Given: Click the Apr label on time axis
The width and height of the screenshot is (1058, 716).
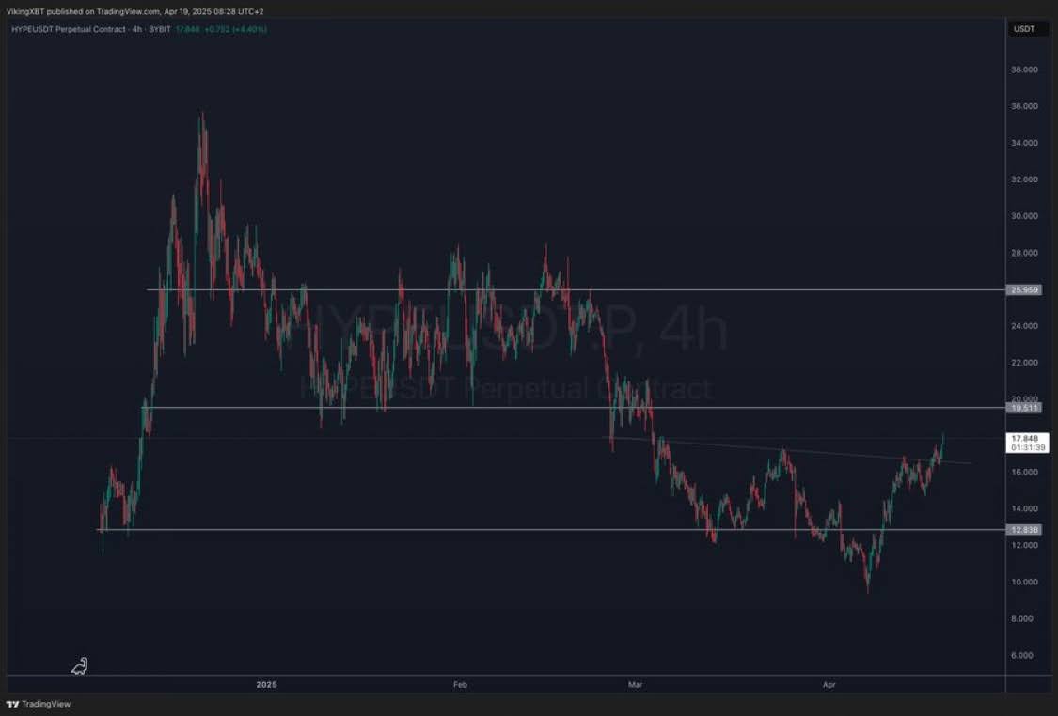Looking at the screenshot, I should [829, 685].
